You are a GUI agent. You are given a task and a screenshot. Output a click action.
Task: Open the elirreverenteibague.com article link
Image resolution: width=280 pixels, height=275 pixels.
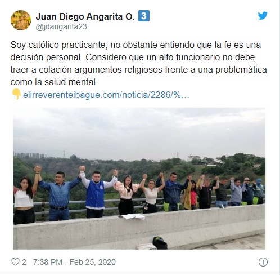click(x=106, y=95)
